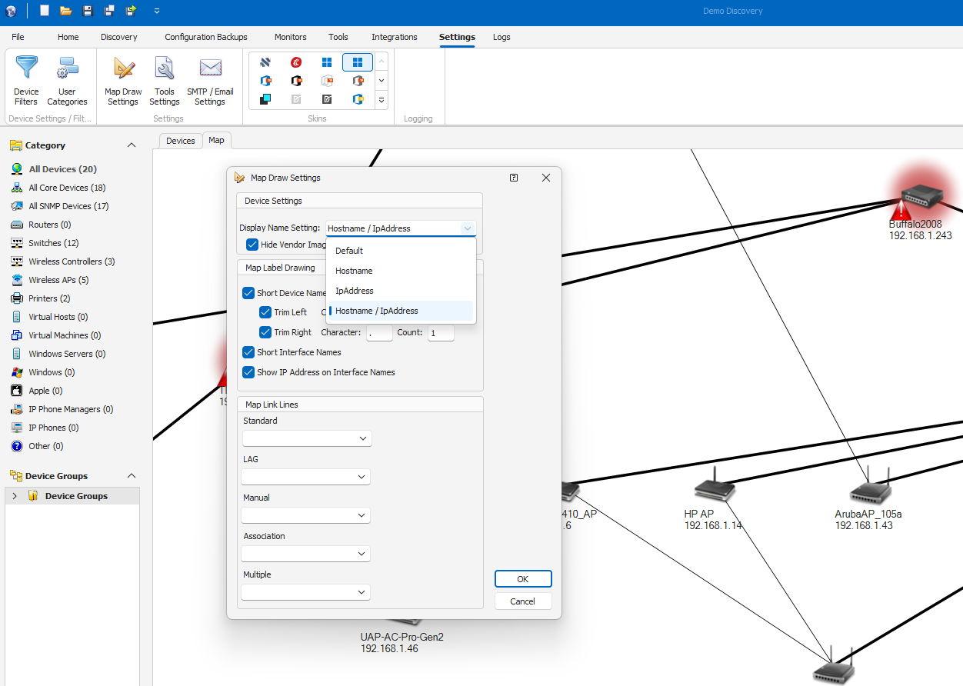Select the highlighted blue Windows skin
Screen dimensions: 963x686
358,62
